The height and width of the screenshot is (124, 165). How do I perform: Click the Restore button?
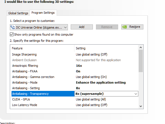[x=132, y=27]
